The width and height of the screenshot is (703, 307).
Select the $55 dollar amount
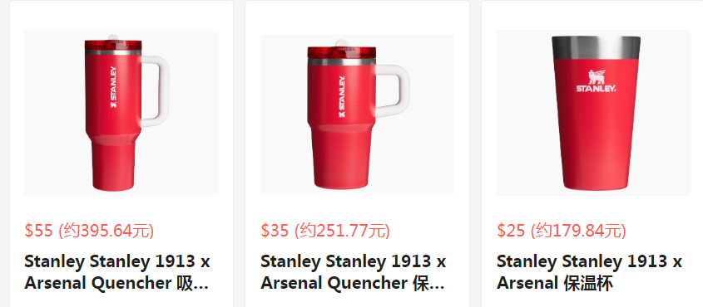pyautogui.click(x=39, y=231)
